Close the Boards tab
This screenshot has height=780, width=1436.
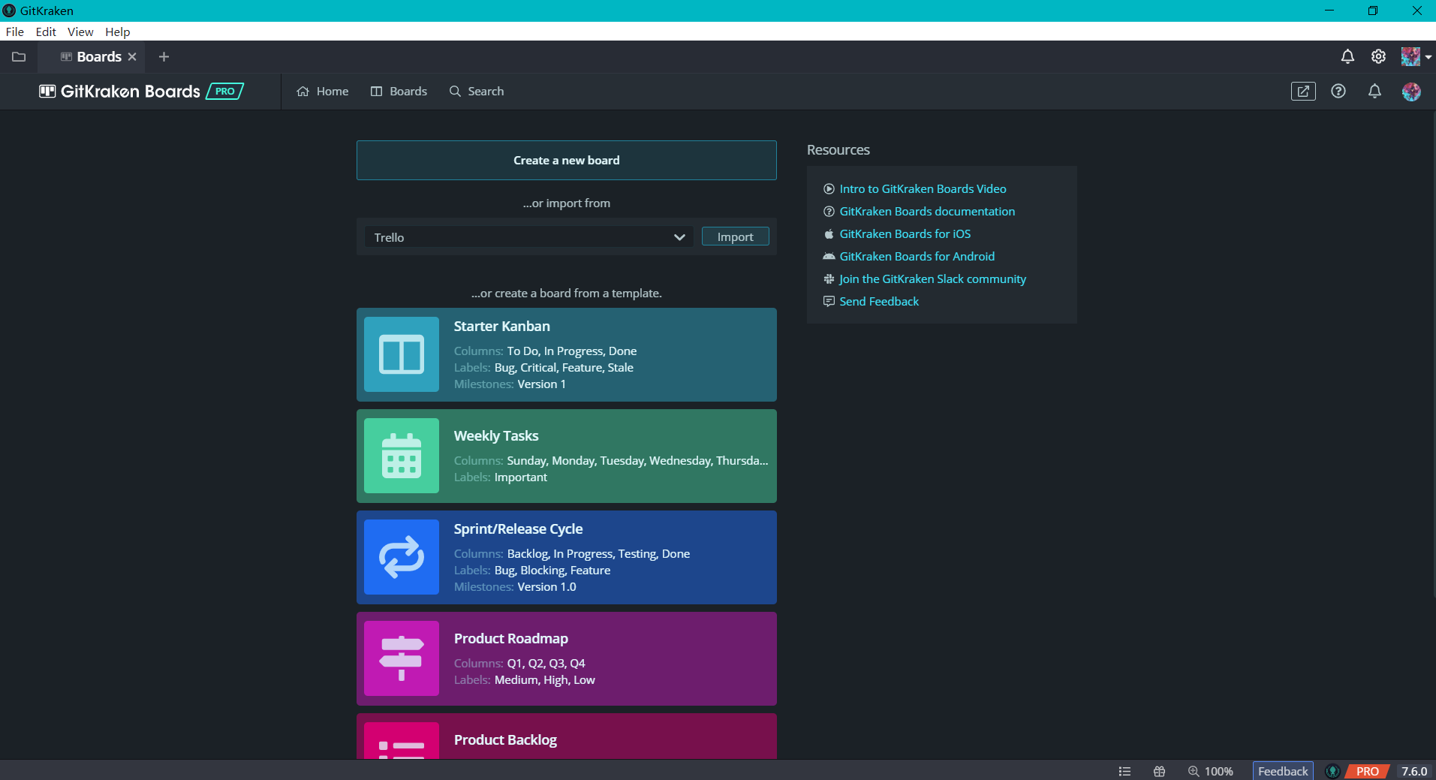coord(132,57)
